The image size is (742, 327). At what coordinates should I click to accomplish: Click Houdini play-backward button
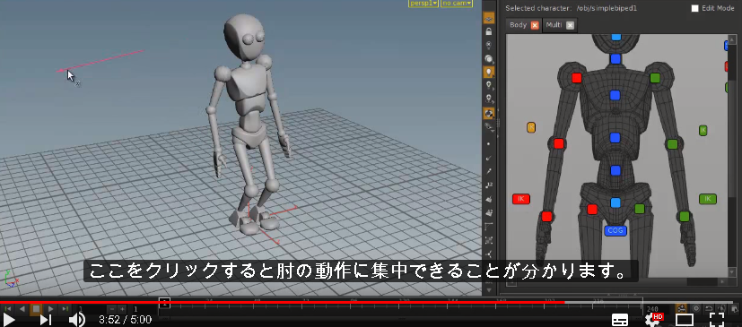(22, 309)
